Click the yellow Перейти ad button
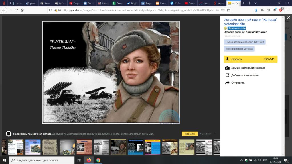This screenshot has width=292, height=164. tap(190, 134)
